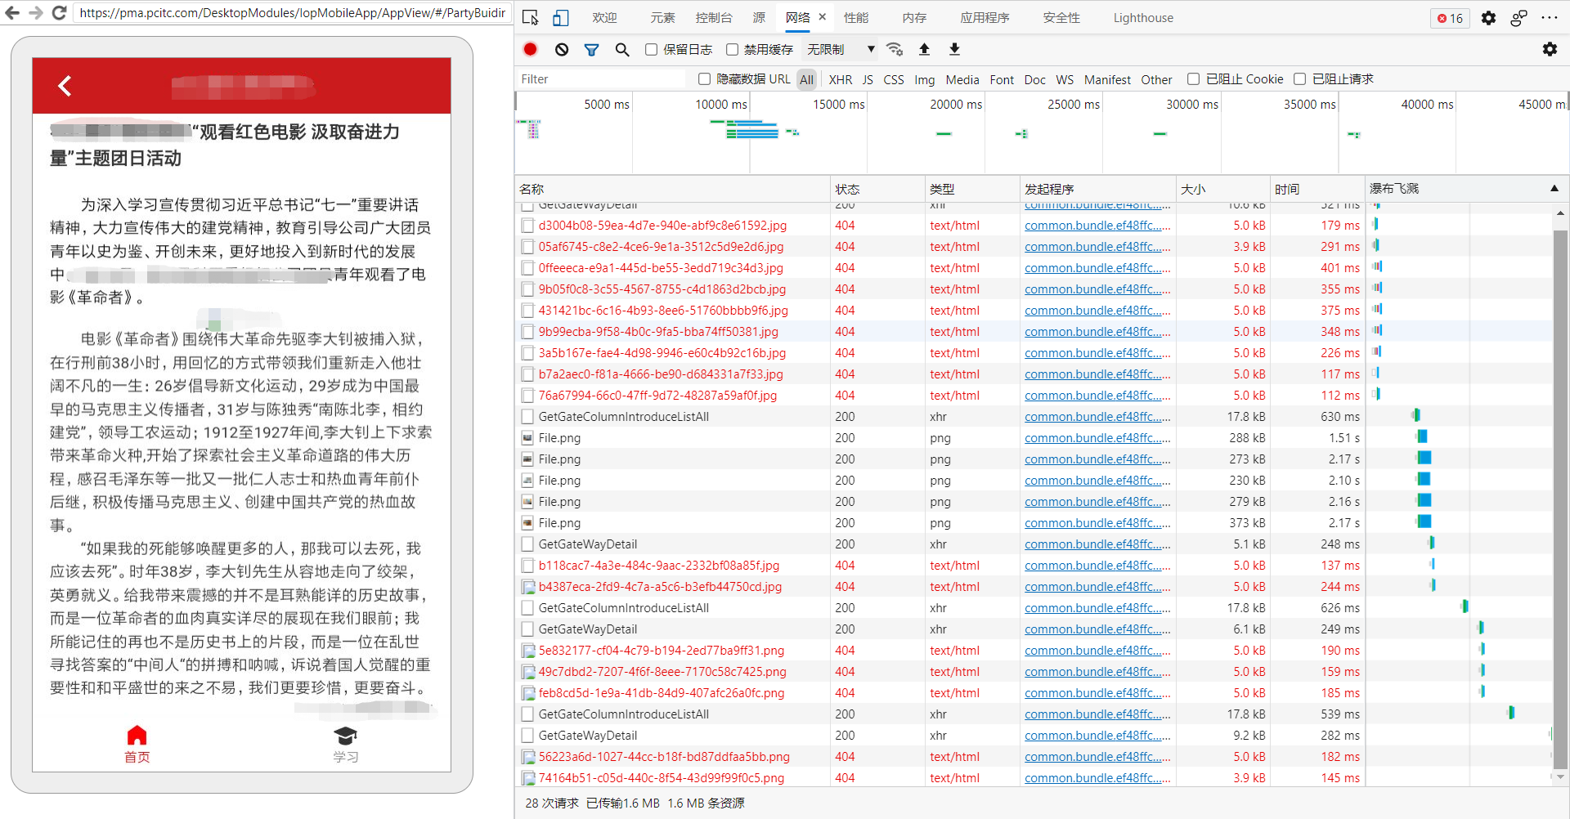The height and width of the screenshot is (819, 1570).
Task: Open the 控制台 tab
Action: 714,17
